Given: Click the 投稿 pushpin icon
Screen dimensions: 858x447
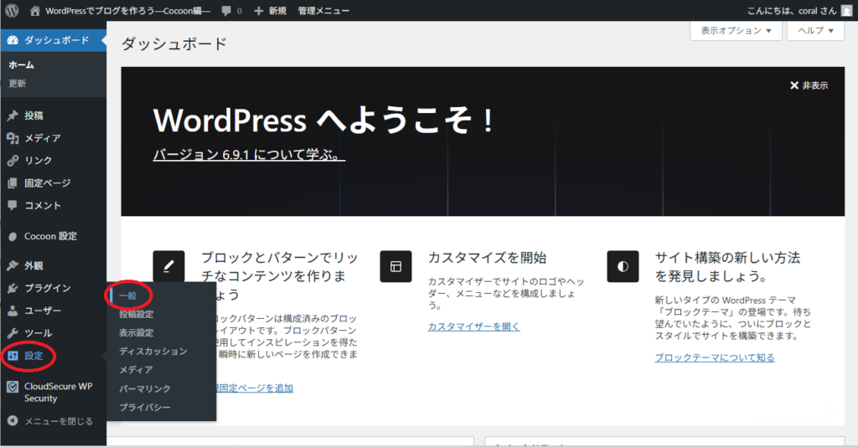Looking at the screenshot, I should 13,116.
